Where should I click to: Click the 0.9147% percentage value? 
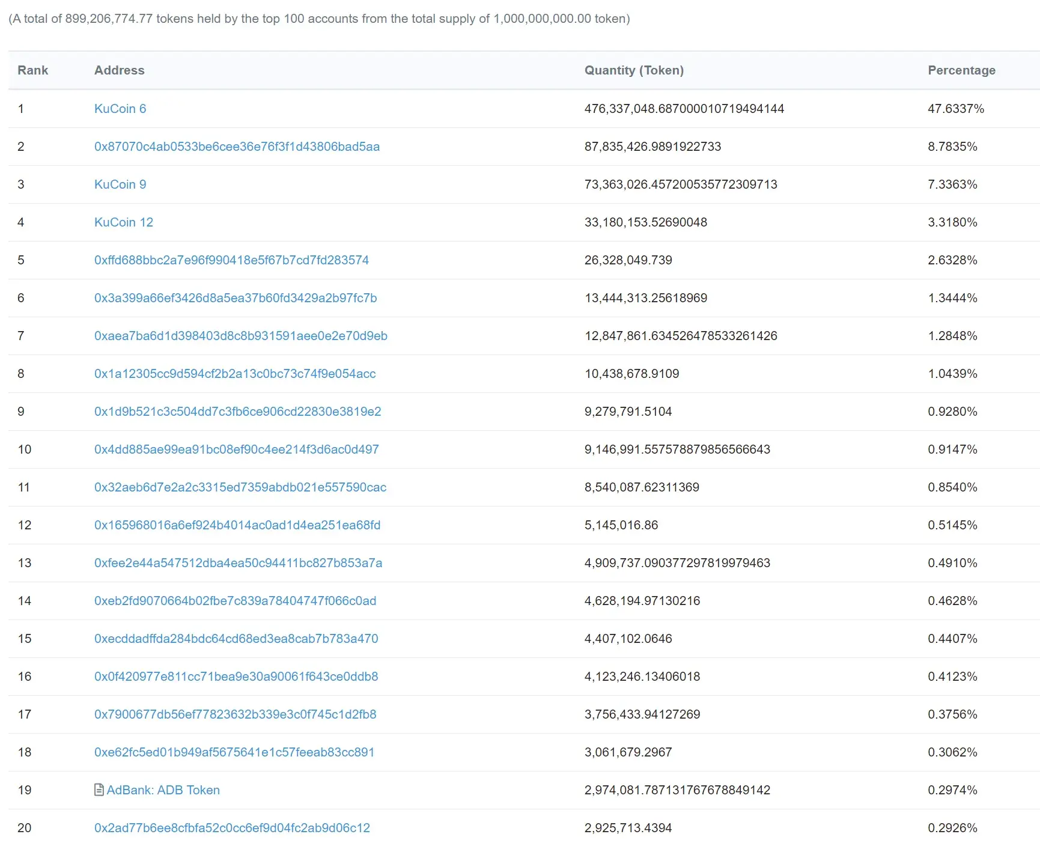[x=952, y=449]
